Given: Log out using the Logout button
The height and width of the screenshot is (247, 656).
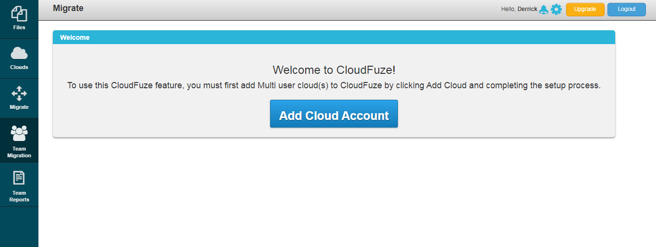Looking at the screenshot, I should 626,9.
